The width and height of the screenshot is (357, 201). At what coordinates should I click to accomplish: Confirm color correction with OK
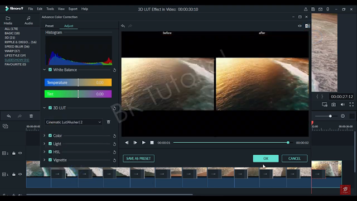266,159
